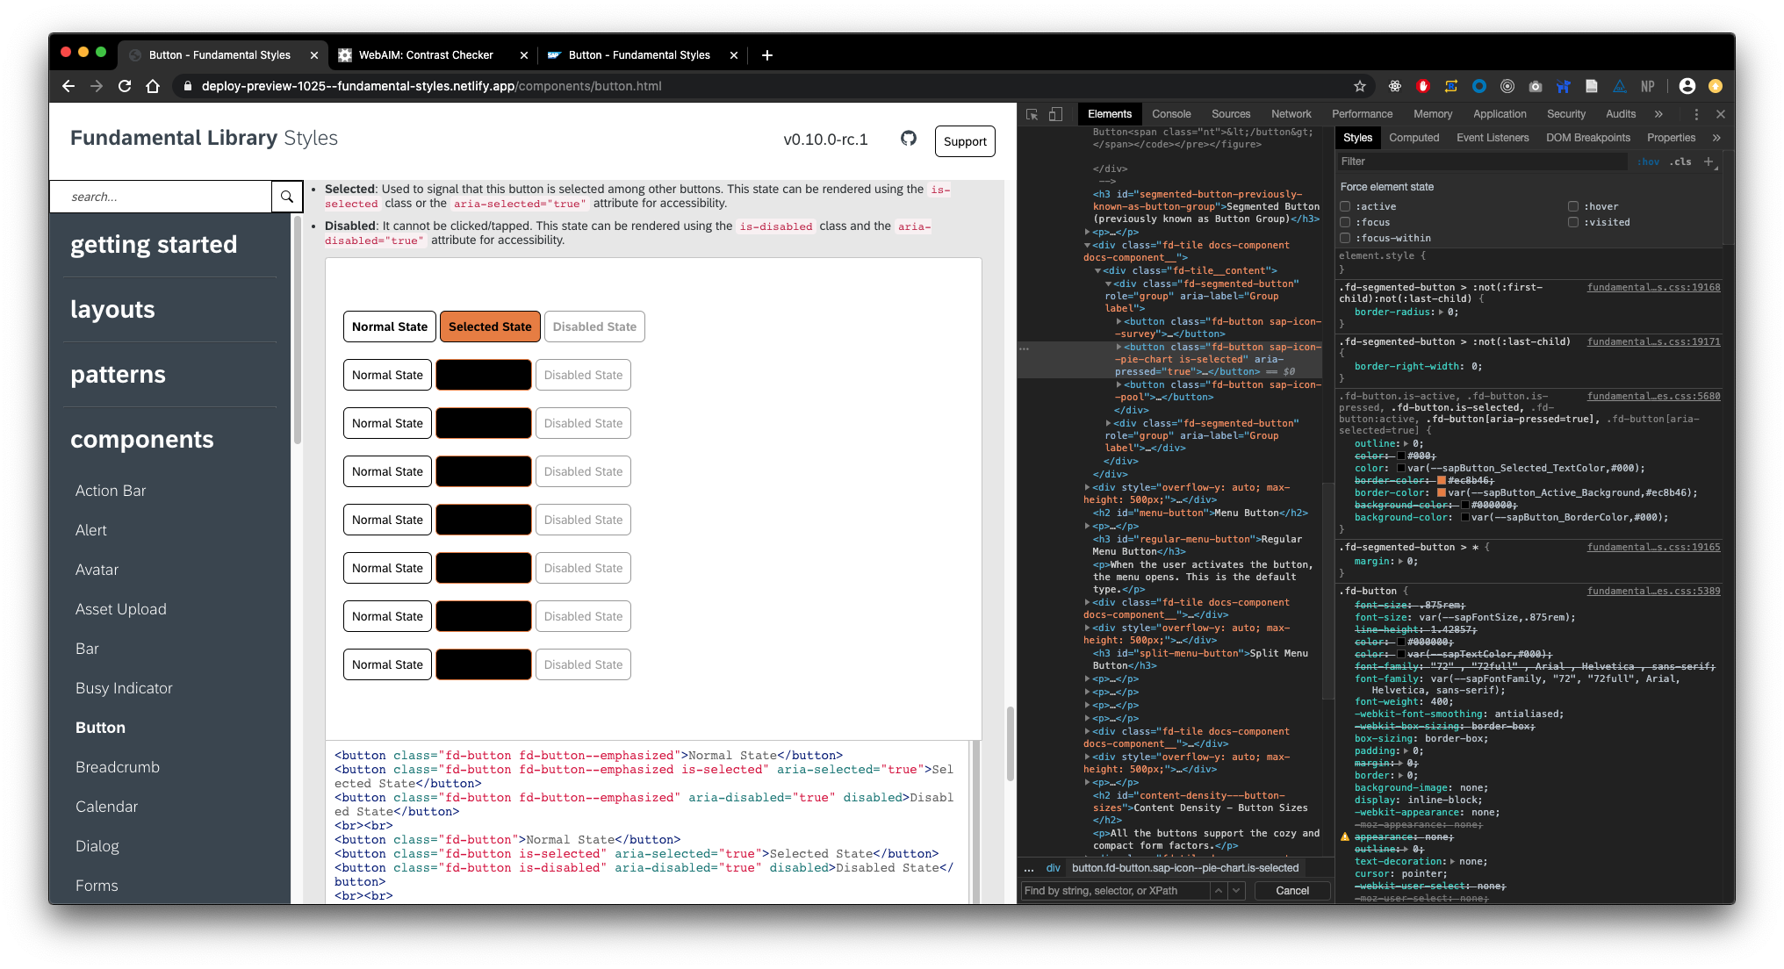The height and width of the screenshot is (969, 1784).
Task: Bookmark this page with star icon
Action: click(1360, 86)
